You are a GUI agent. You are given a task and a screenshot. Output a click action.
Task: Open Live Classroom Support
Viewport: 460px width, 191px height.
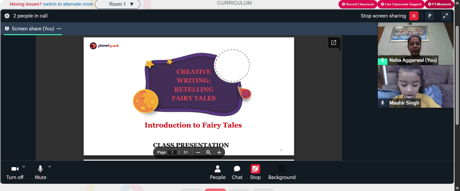pyautogui.click(x=401, y=4)
